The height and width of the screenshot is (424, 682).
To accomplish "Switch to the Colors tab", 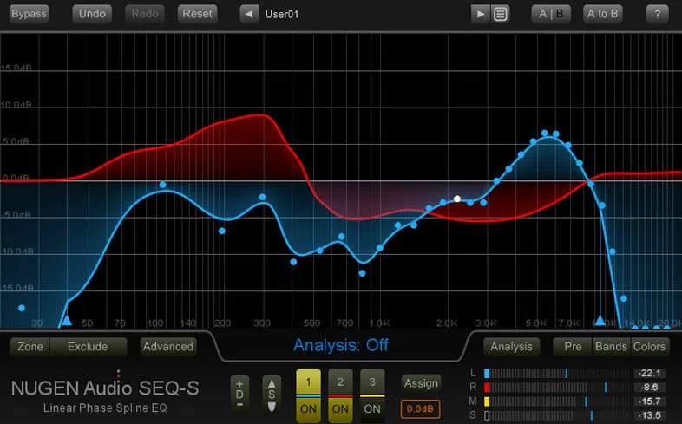I will pos(649,347).
